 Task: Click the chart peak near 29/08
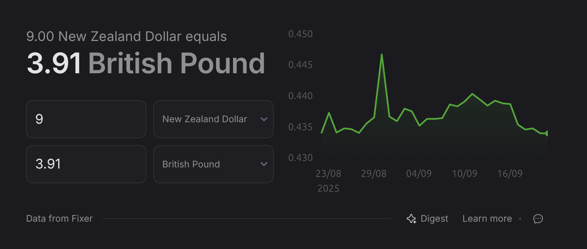tap(381, 55)
